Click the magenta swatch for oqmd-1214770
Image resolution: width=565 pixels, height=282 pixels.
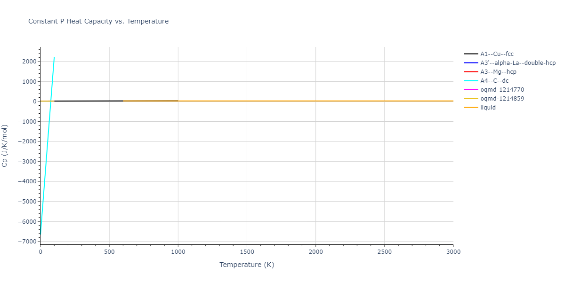tap(471, 90)
